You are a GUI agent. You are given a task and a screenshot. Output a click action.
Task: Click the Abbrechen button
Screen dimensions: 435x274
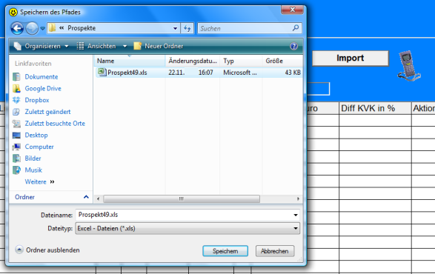tap(275, 251)
